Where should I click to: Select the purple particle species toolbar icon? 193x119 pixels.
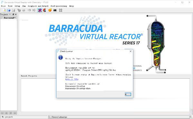click(x=40, y=10)
